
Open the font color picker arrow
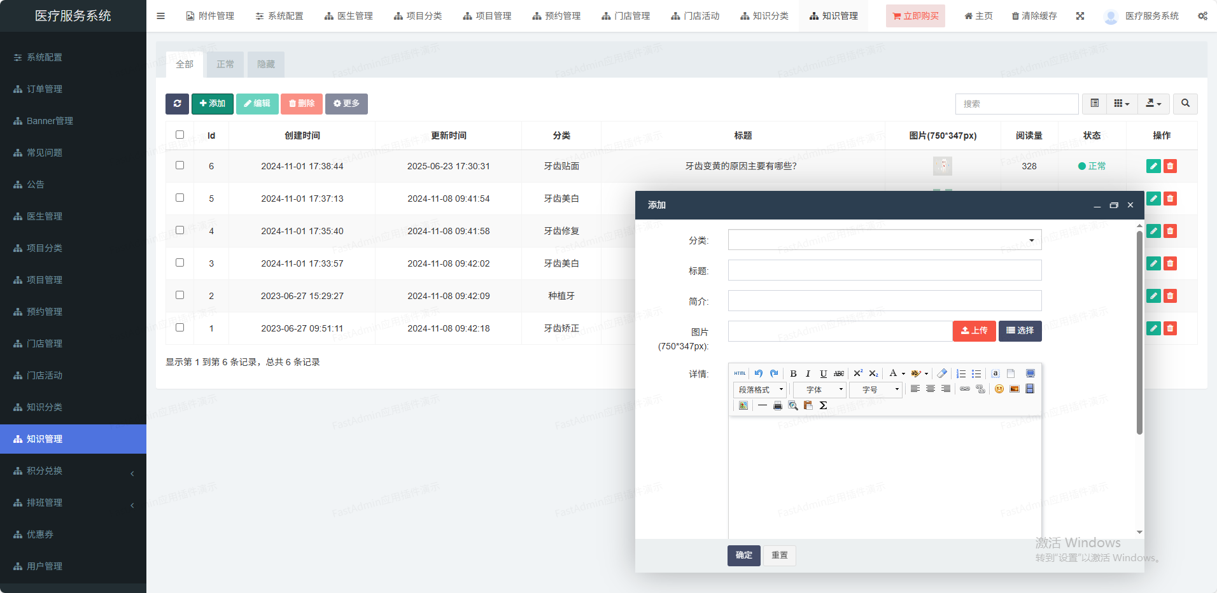[903, 374]
